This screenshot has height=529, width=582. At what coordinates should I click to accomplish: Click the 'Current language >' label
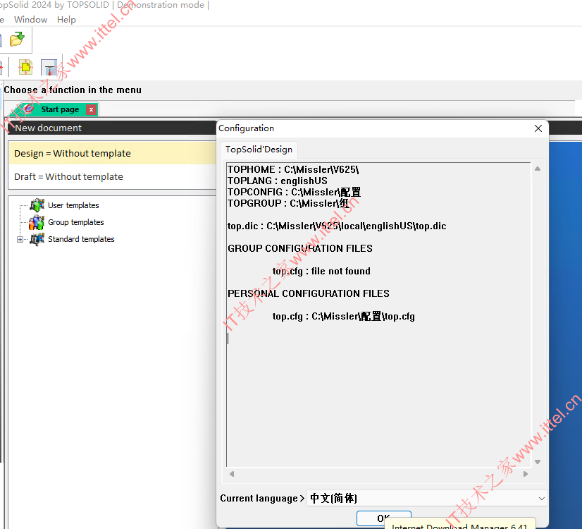coord(262,498)
